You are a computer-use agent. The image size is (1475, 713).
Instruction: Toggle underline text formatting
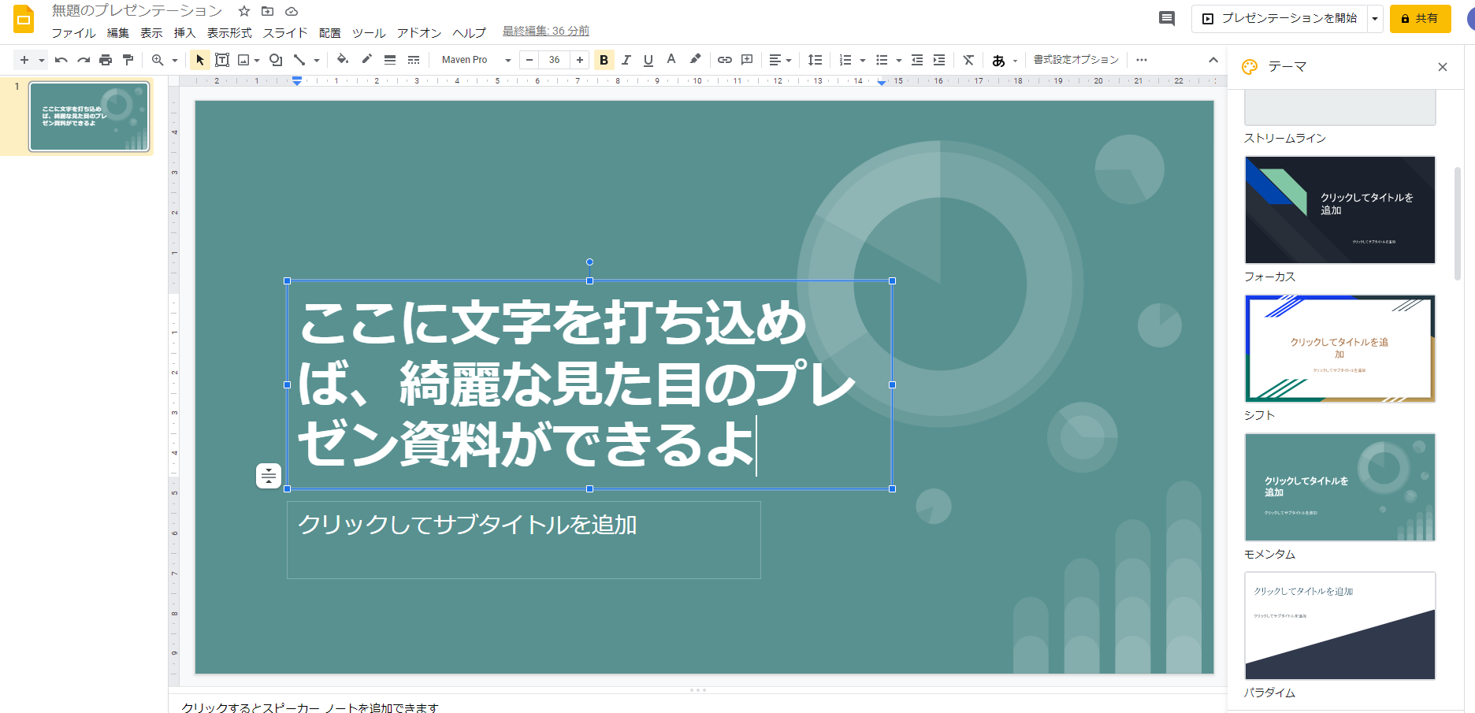tap(648, 60)
